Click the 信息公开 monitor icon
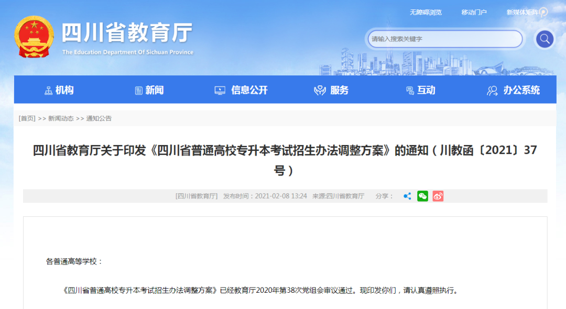 [x=220, y=91]
